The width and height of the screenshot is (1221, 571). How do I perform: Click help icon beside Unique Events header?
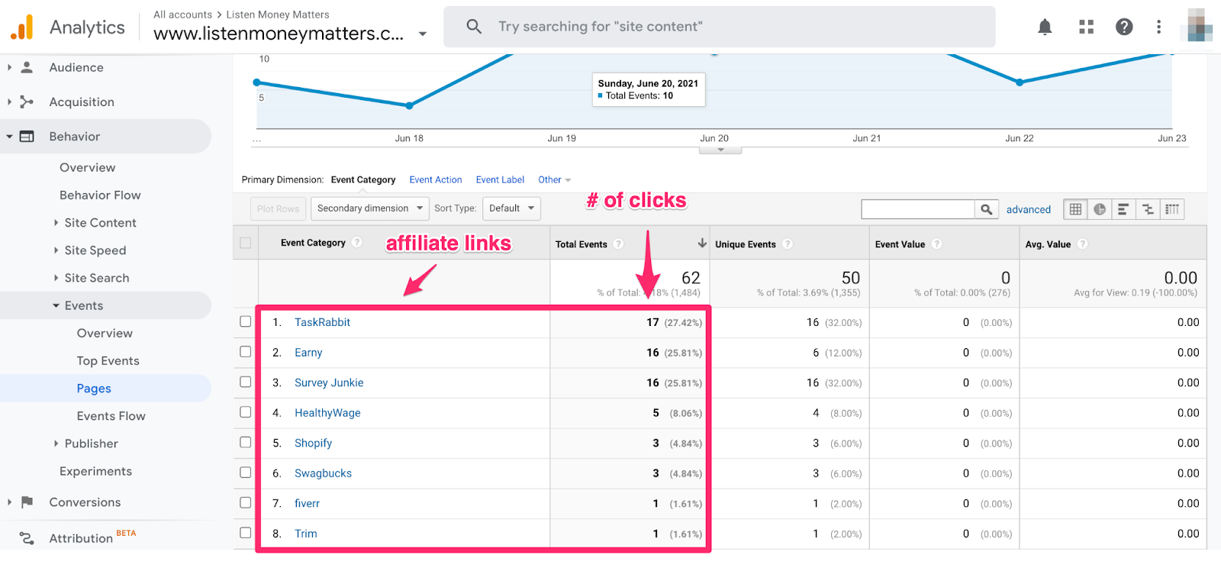[x=788, y=244]
